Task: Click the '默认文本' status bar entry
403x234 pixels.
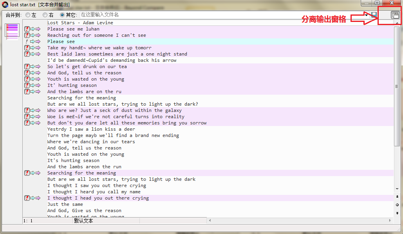Action: click(83, 221)
